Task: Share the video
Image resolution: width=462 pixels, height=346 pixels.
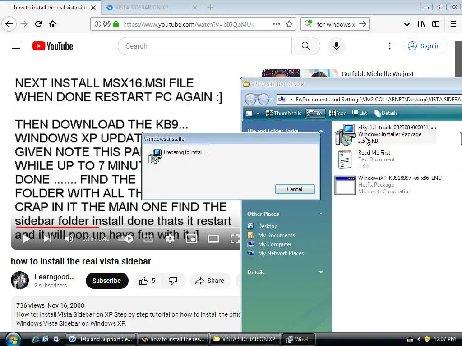Action: click(x=209, y=281)
